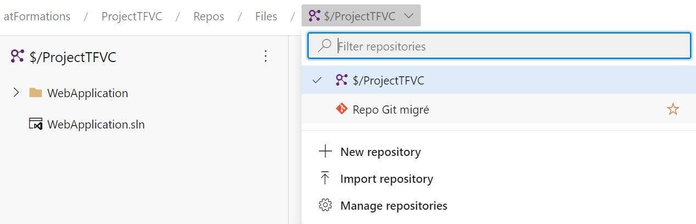Image resolution: width=696 pixels, height=224 pixels.
Task: Choose Manage repositories from the menu
Action: point(393,206)
